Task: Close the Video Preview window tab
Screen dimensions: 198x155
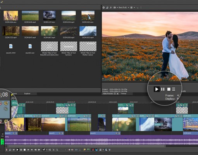Action: [x=117, y=94]
